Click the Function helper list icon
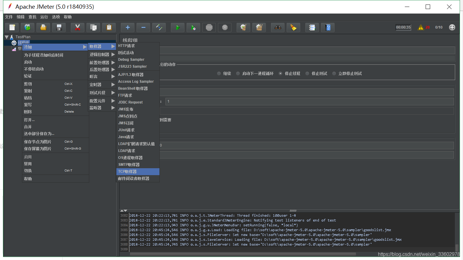This screenshot has height=260, width=463. [312, 27]
